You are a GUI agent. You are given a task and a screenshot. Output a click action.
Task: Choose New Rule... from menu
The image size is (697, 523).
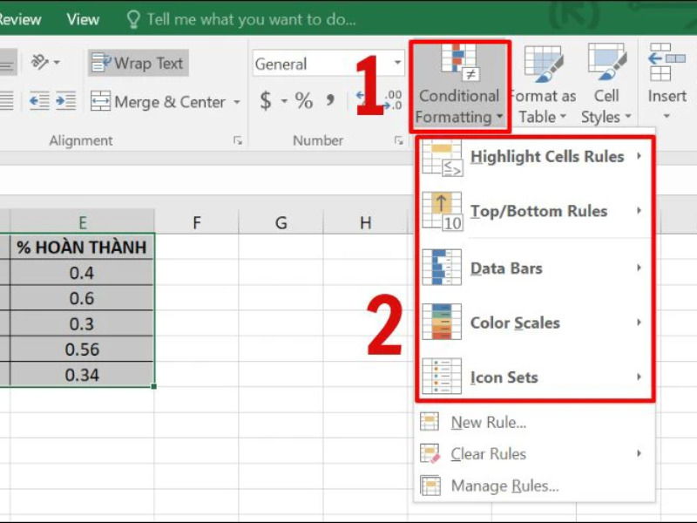[535, 422]
